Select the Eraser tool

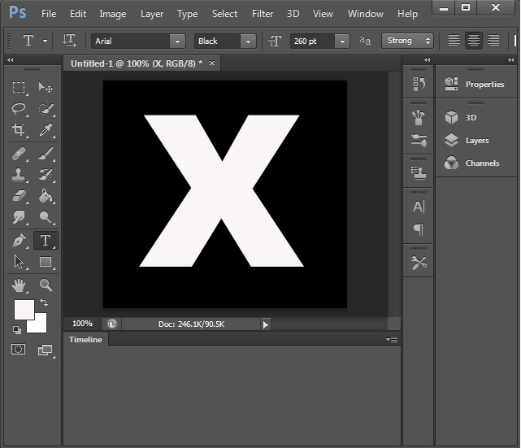coord(19,196)
